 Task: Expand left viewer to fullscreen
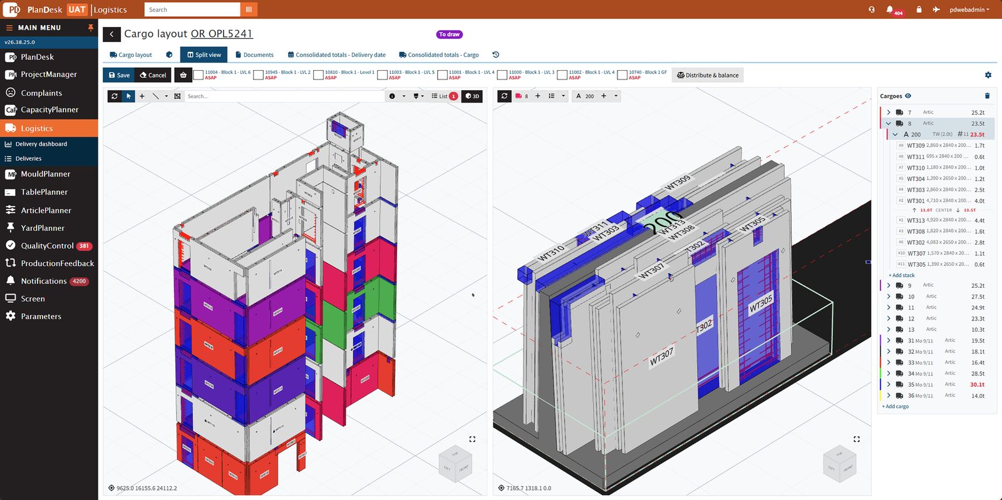tap(472, 439)
